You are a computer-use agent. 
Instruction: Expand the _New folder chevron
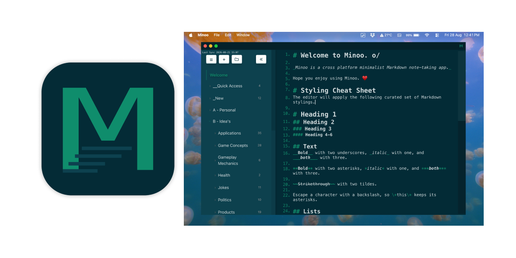pos(210,98)
